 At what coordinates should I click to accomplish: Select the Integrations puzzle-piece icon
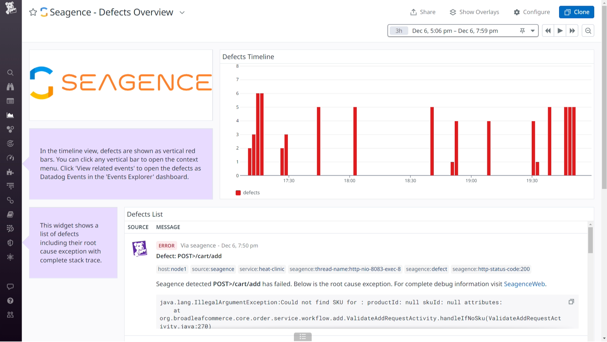coord(10,172)
